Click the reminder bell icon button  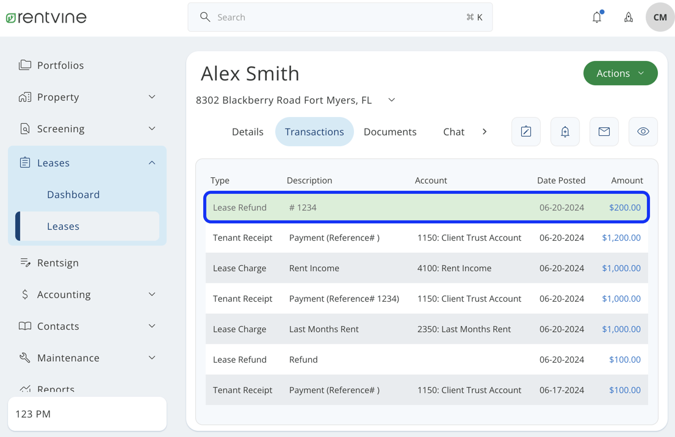click(x=565, y=132)
